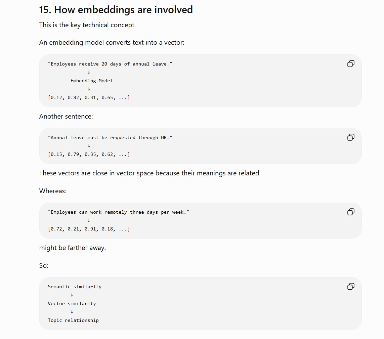Click the vector starting with 0.15
The width and height of the screenshot is (384, 339).
89,154
